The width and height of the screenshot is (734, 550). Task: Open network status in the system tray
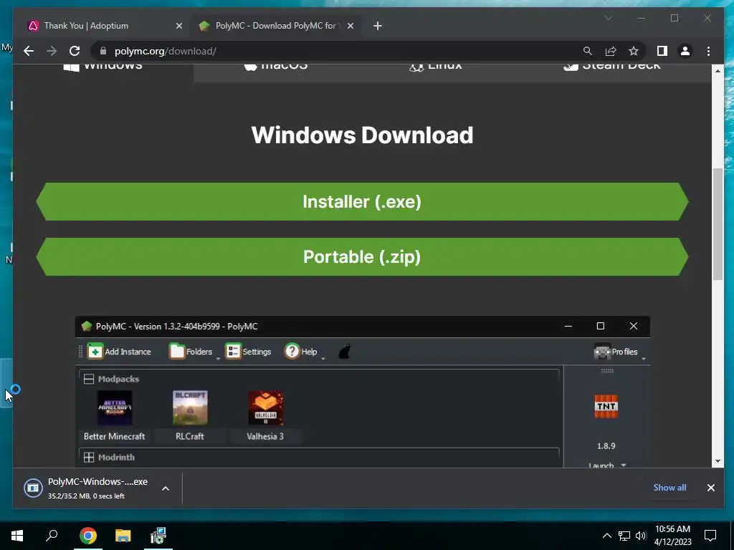[x=624, y=536]
